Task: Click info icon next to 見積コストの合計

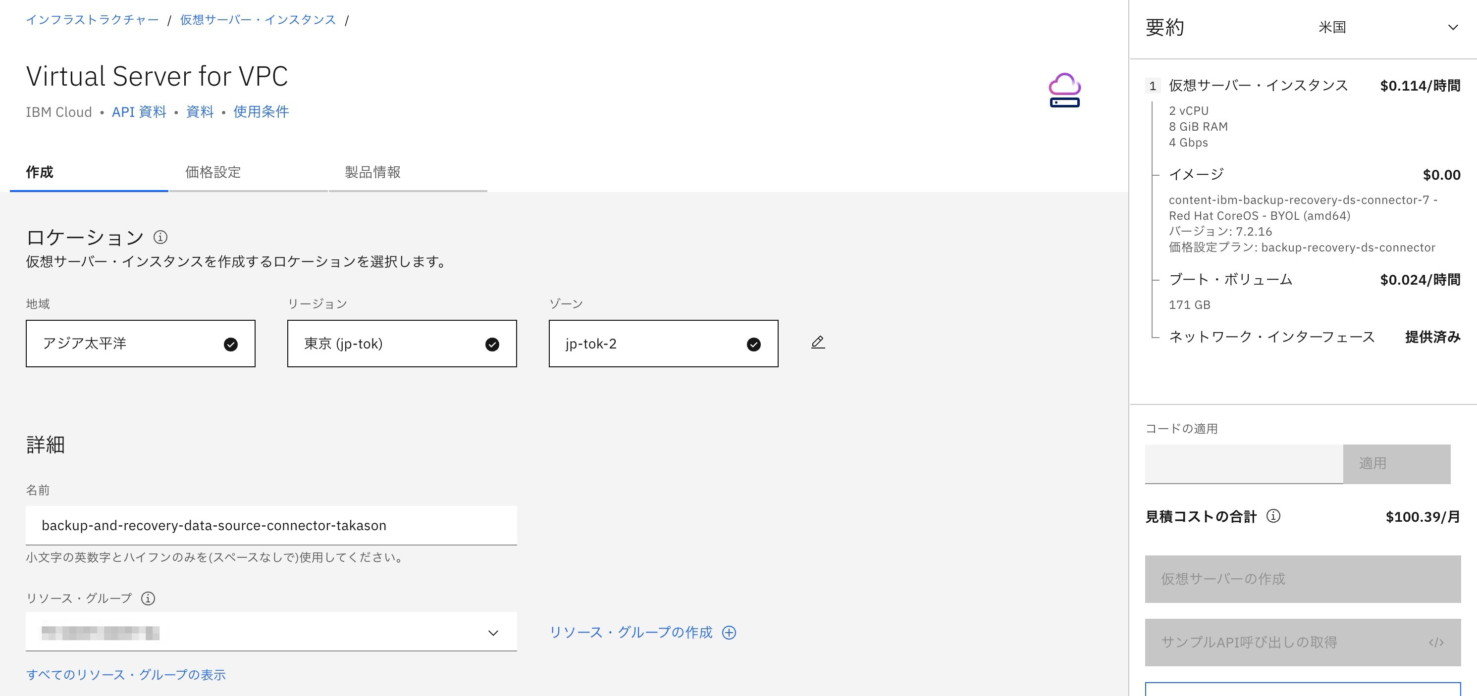Action: [1273, 516]
